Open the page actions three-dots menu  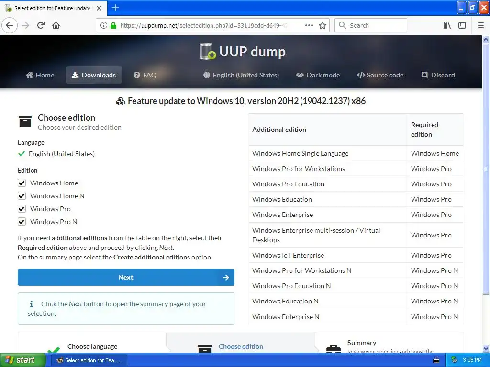pyautogui.click(x=309, y=25)
